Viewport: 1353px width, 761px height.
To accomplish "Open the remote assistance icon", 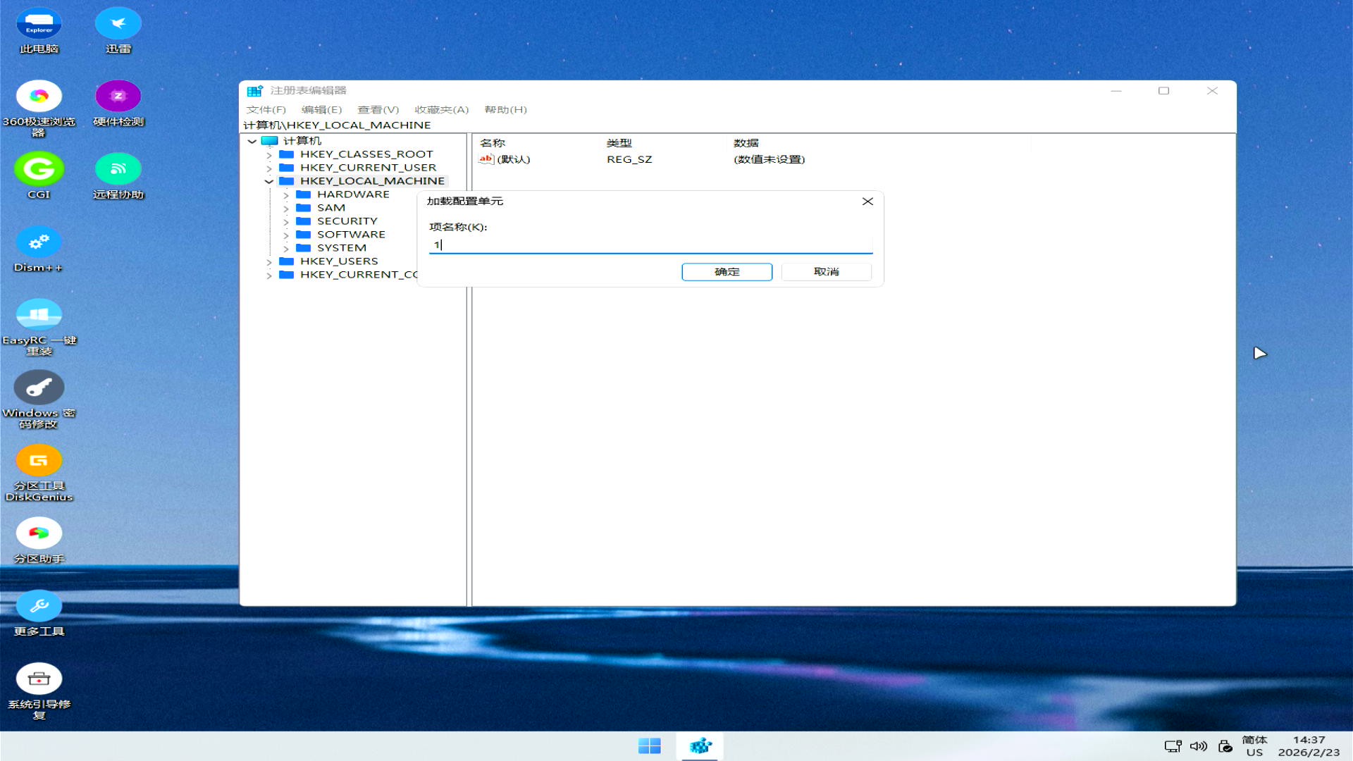I will pos(118,170).
